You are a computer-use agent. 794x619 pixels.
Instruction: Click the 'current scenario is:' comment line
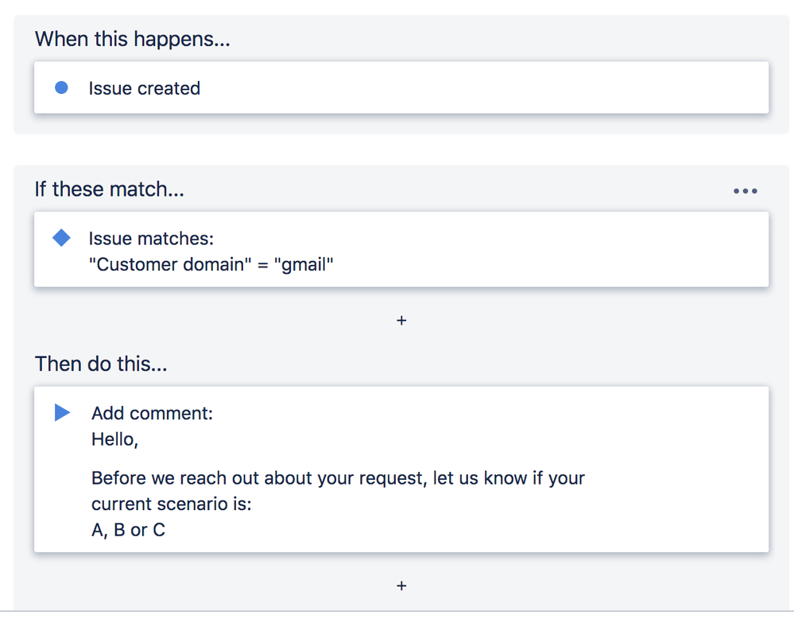(x=171, y=504)
